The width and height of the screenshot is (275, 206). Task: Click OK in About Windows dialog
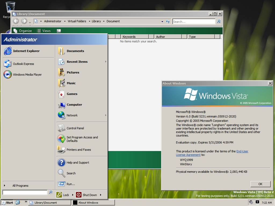[260, 184]
